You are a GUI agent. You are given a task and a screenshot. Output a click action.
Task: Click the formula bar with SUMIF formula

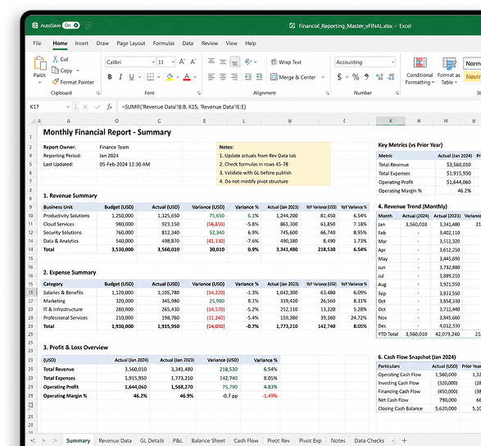[299, 107]
